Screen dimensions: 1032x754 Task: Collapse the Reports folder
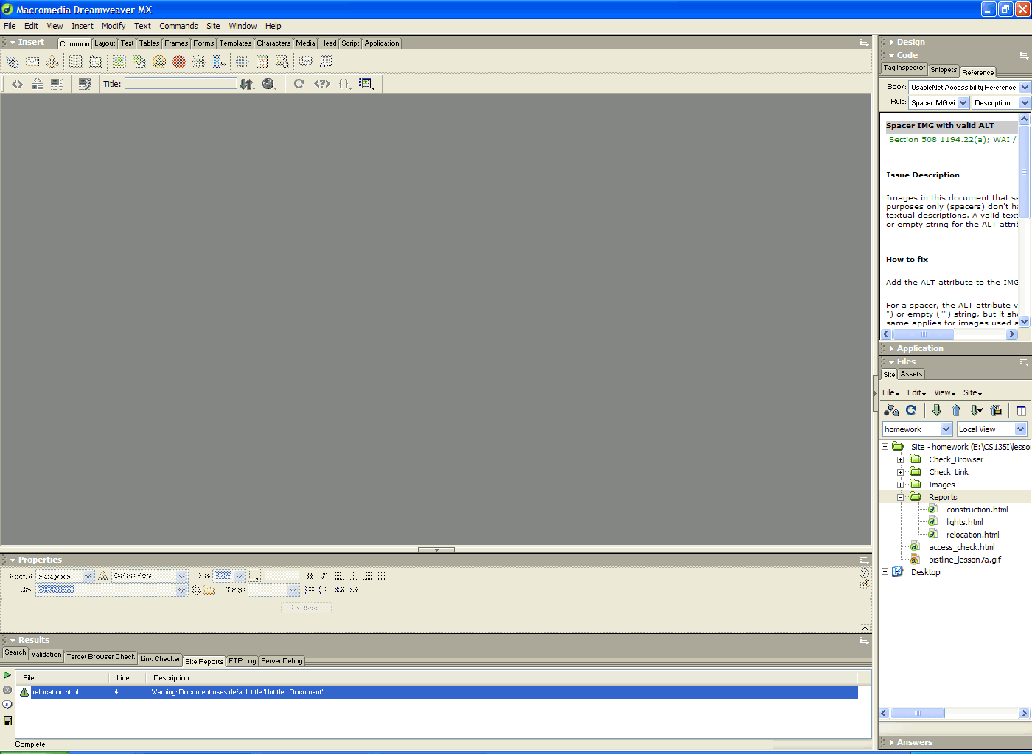900,497
